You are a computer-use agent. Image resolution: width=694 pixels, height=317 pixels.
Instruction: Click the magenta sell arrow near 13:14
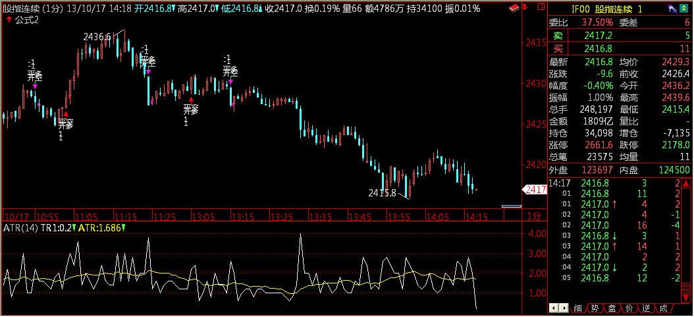click(230, 82)
